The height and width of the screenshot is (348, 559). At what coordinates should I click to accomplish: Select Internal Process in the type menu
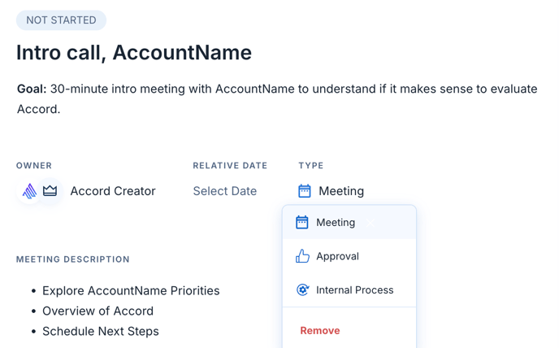tap(349, 289)
